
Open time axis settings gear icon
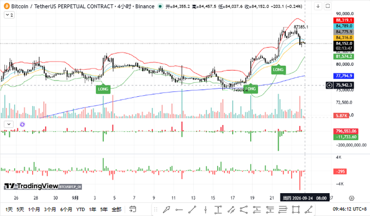pyautogui.click(x=351, y=198)
